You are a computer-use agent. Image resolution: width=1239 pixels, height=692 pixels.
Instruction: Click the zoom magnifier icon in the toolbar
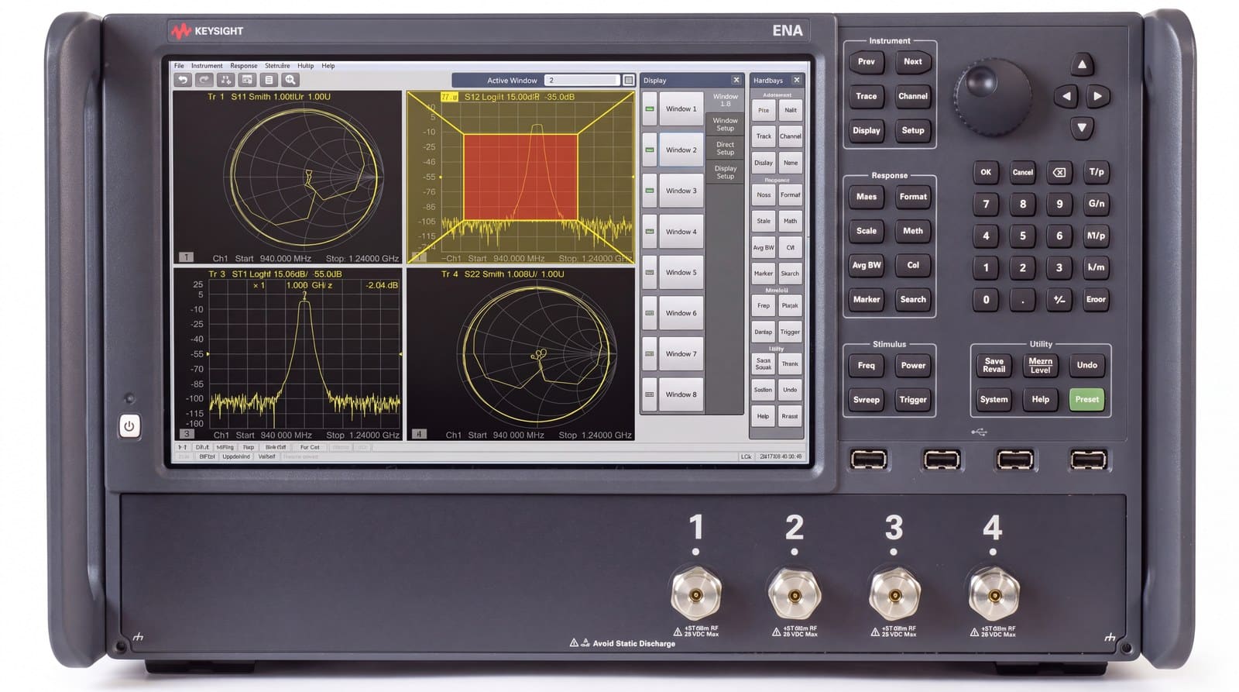[290, 80]
